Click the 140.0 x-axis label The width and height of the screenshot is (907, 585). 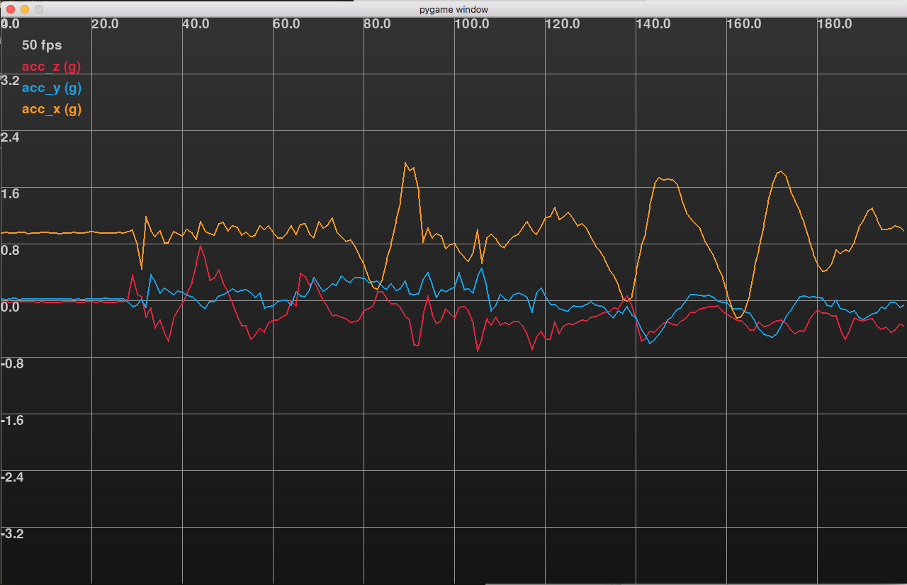[x=653, y=24]
